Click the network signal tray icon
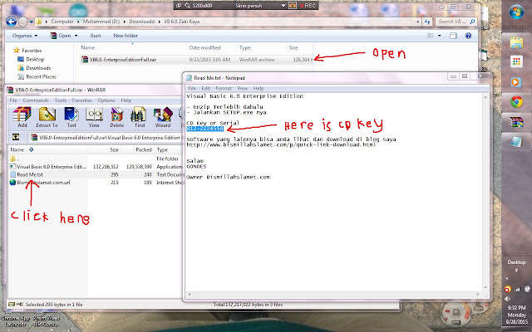Viewport: 532px width, 332px height. pos(517,289)
